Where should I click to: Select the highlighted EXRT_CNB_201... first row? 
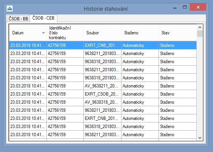pos(103,45)
